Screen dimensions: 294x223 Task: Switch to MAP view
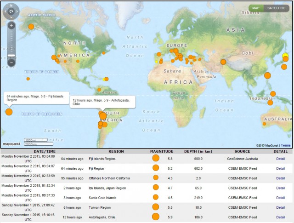click(x=256, y=8)
